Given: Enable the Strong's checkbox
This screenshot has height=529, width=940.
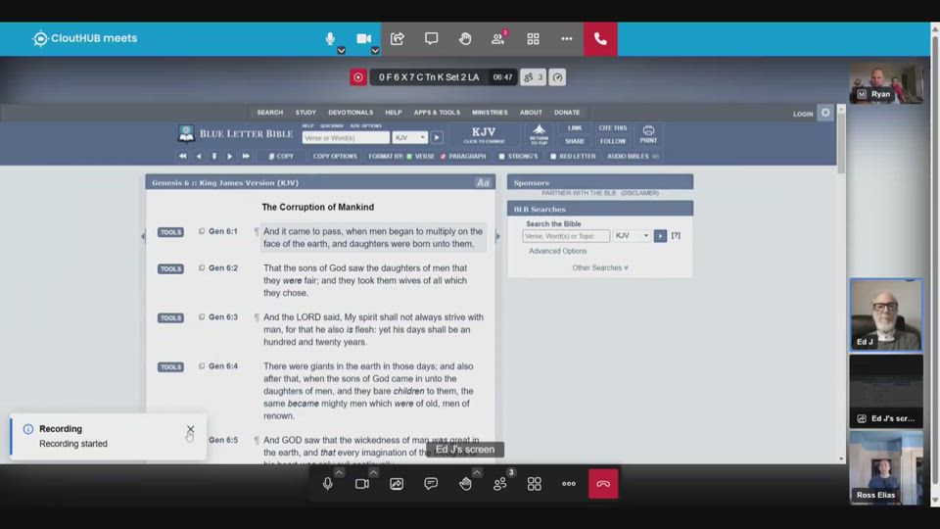Looking at the screenshot, I should point(502,156).
